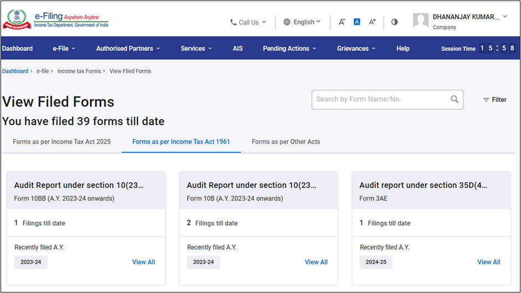Increase font size with A+ icon
Image resolution: width=521 pixels, height=293 pixels.
tap(372, 22)
